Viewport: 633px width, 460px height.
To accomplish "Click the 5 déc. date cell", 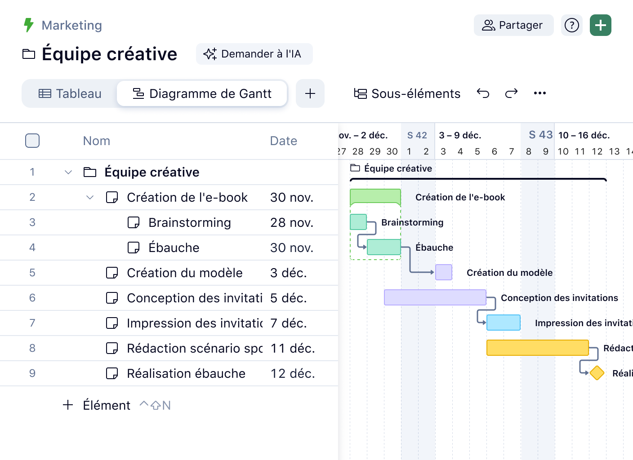I will coord(289,298).
